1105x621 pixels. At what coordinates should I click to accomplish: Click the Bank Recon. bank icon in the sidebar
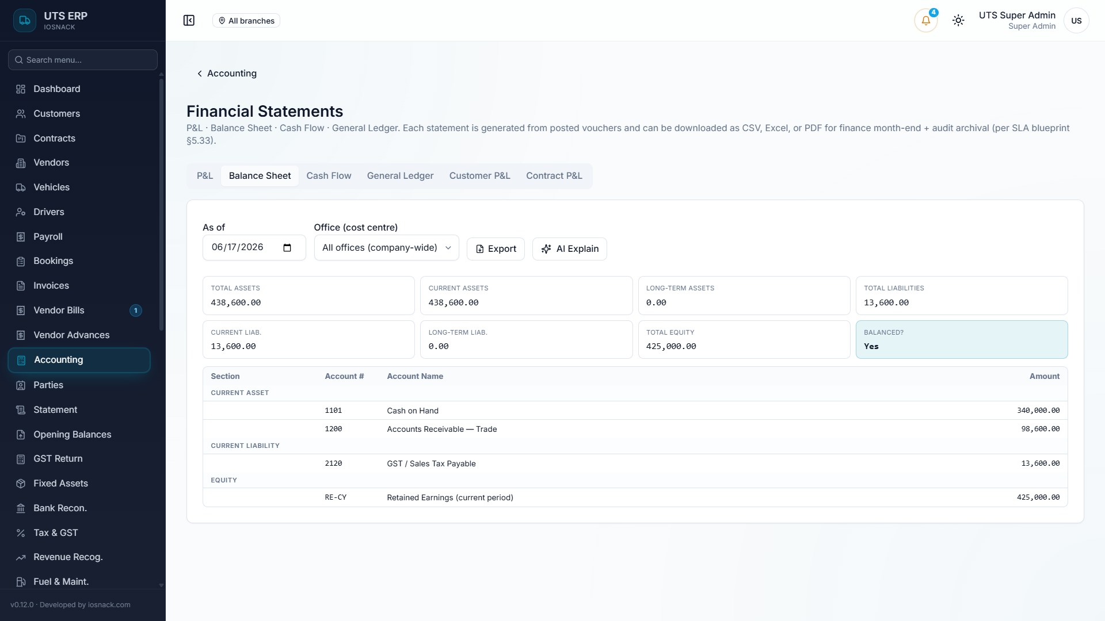21,508
